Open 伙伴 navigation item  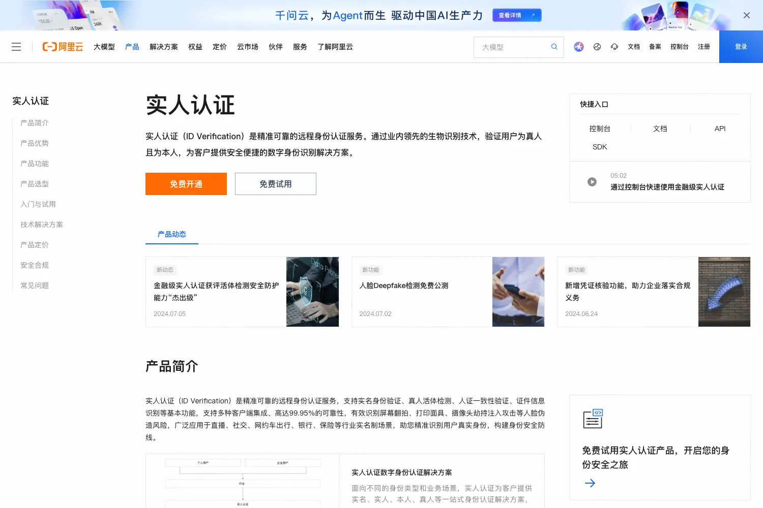[276, 47]
